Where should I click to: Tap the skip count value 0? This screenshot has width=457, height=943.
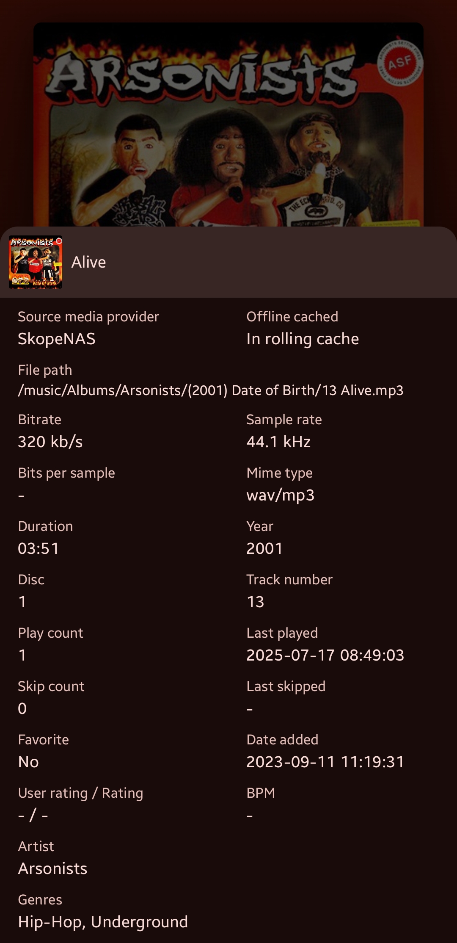(x=22, y=708)
